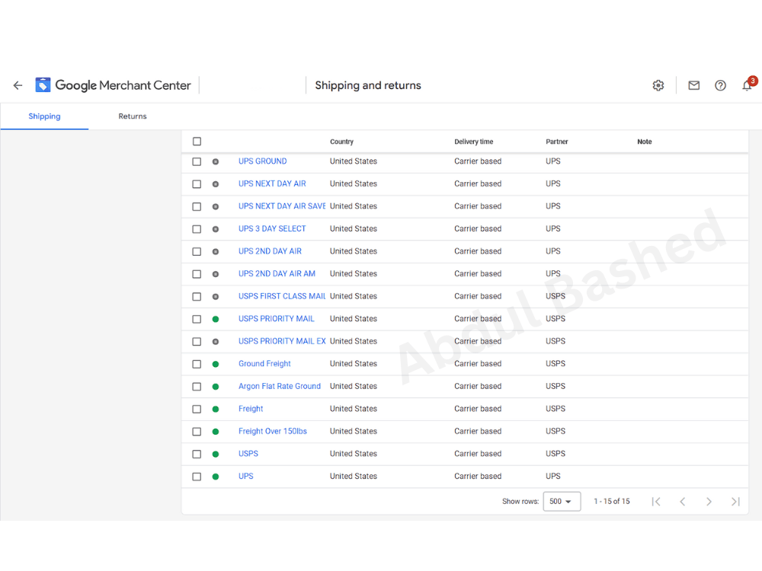Click status dot for UPS NEXT DAY AIR

click(x=216, y=184)
